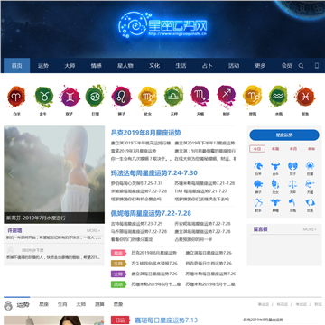Open TIM 每周星座运势7.21-7.27 article
Image resolution: width=325 pixels, height=325 pixels.
tap(200, 191)
